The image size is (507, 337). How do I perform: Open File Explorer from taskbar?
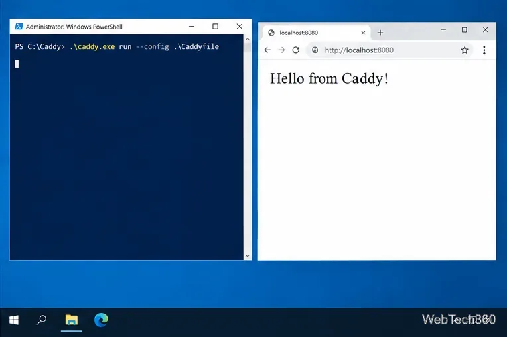[x=72, y=320]
